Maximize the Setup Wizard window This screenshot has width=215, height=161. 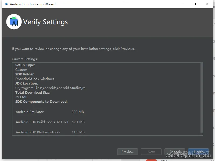click(194, 4)
